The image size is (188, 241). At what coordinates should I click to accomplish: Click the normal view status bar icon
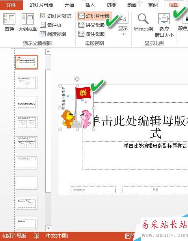(128, 236)
